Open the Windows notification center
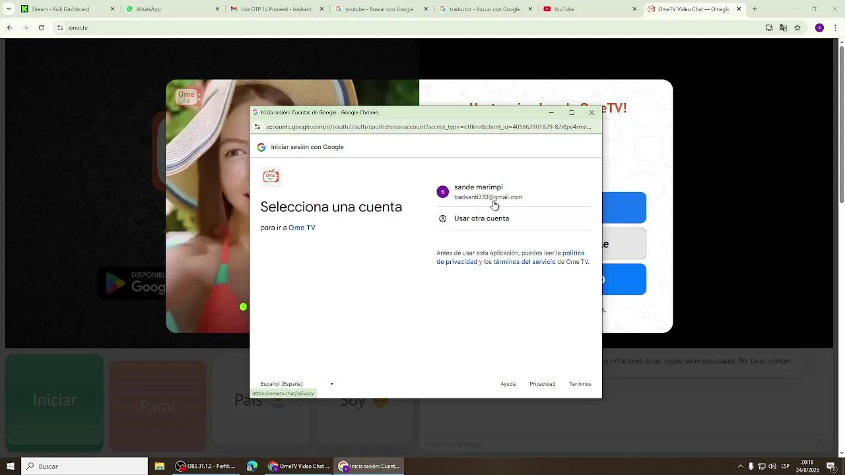The height and width of the screenshot is (475, 845). pos(830,466)
